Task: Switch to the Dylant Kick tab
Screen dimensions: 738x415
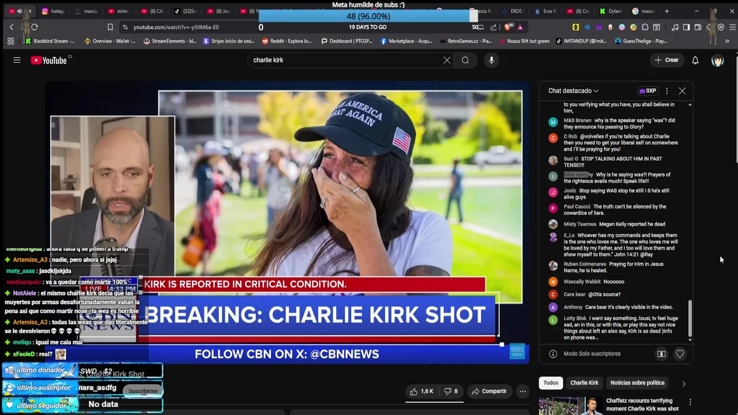Action: (x=611, y=11)
